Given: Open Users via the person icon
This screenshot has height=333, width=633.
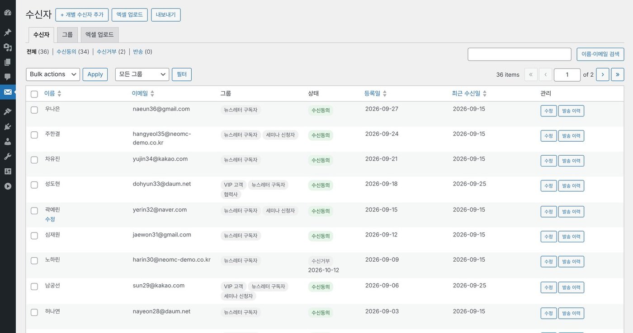Looking at the screenshot, I should (8, 141).
